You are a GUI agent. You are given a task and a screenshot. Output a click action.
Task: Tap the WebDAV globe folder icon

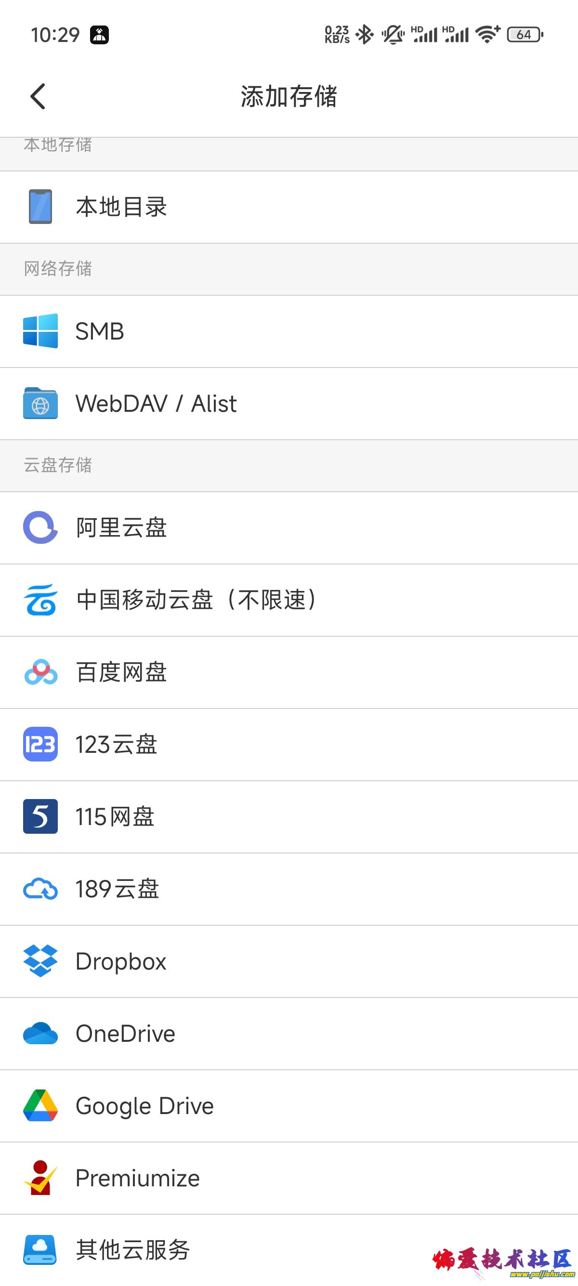(x=40, y=403)
